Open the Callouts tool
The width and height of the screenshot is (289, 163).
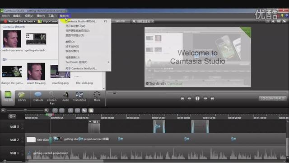[38, 97]
